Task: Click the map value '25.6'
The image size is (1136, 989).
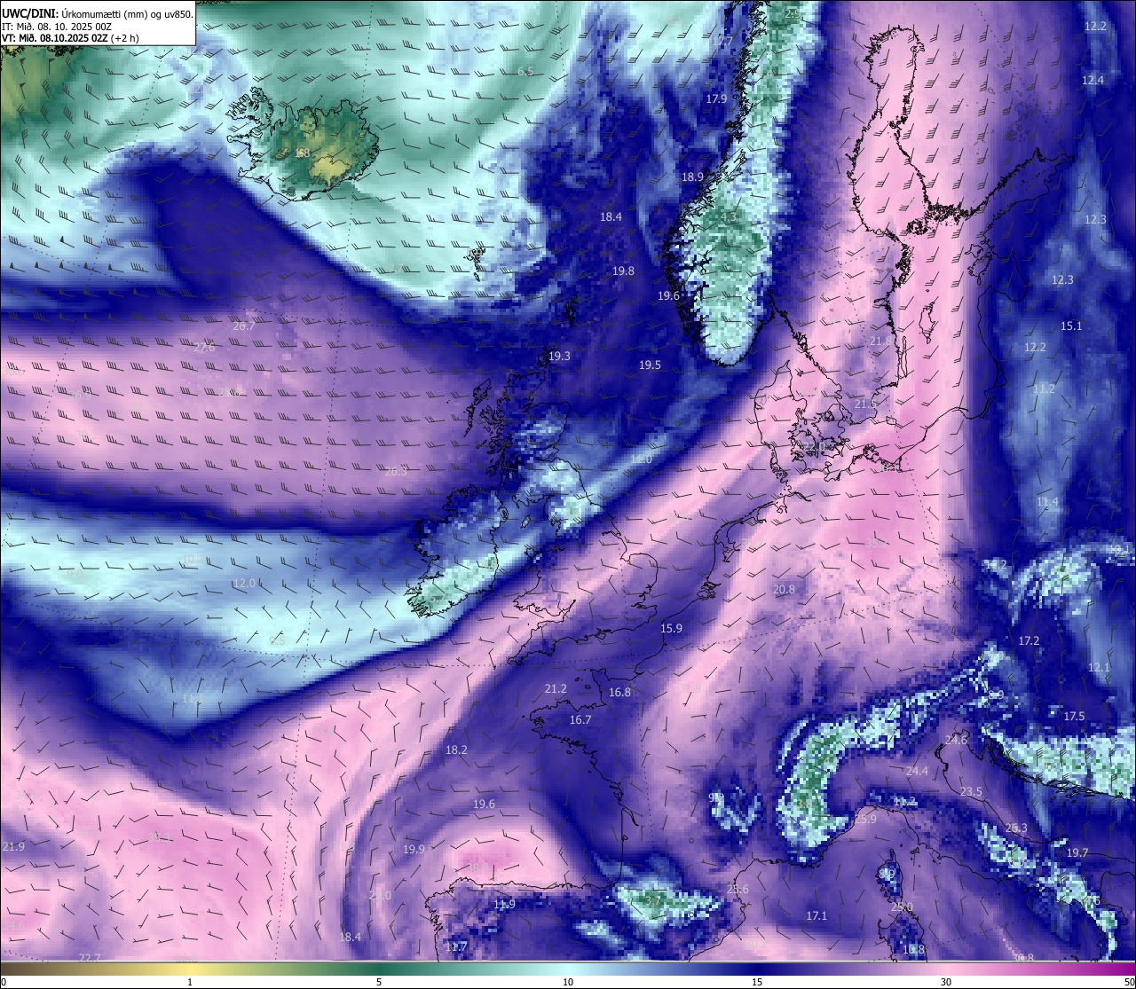Action: click(738, 890)
